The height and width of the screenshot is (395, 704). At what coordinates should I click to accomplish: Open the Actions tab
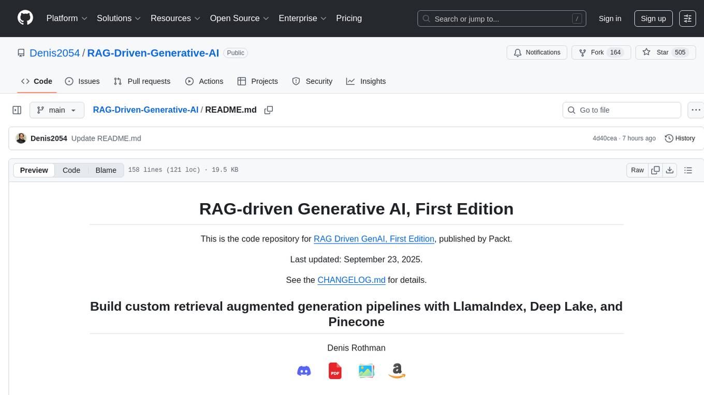point(204,81)
